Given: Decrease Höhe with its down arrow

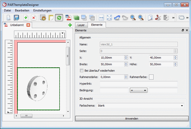Looking at the screenshot, I should [x=175, y=65].
